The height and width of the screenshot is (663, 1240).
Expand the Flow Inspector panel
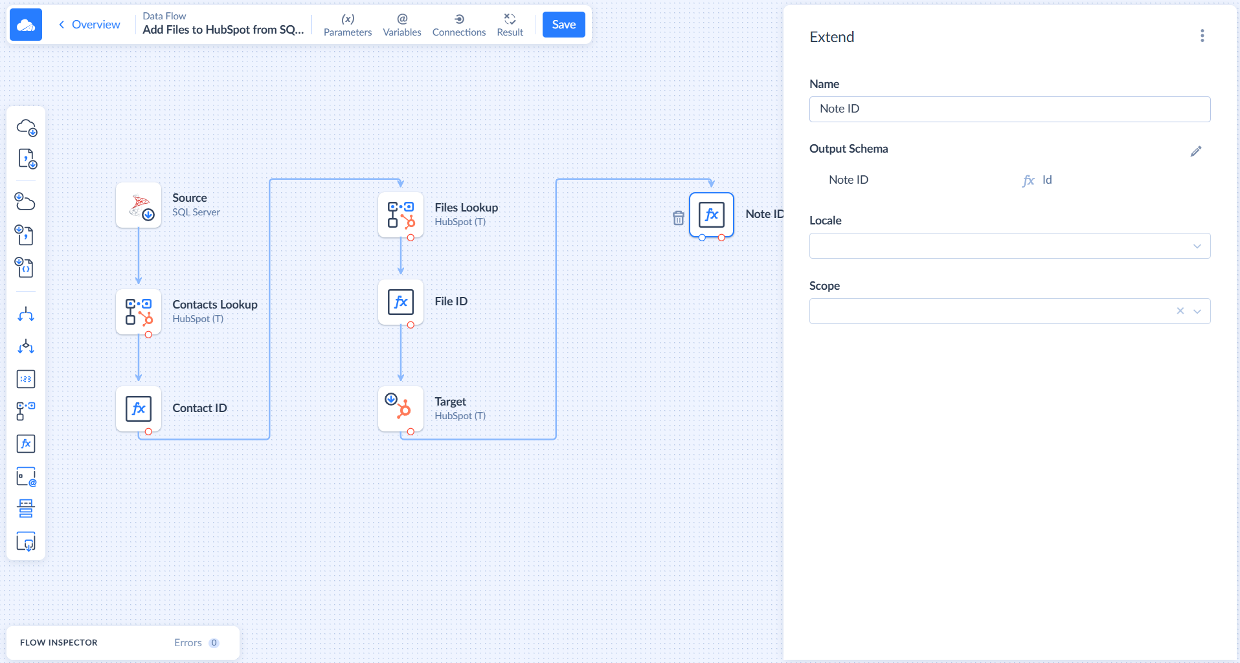tap(59, 642)
